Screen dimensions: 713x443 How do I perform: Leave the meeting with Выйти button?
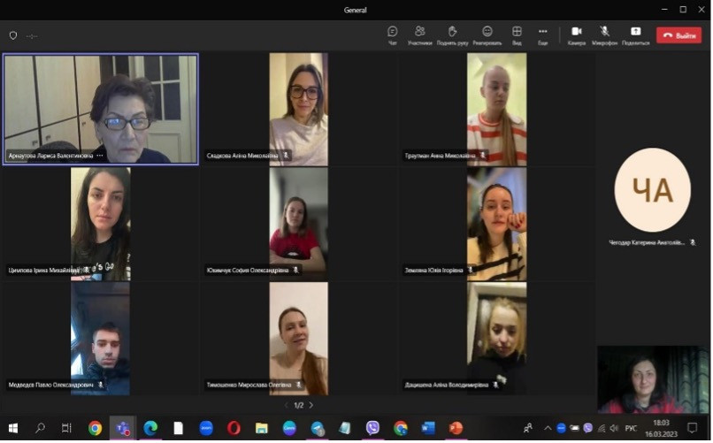678,35
